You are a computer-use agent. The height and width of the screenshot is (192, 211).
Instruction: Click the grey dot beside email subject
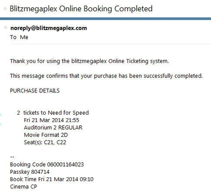(x=5, y=9)
